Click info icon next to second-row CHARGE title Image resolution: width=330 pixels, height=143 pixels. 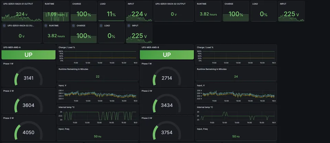74,26
